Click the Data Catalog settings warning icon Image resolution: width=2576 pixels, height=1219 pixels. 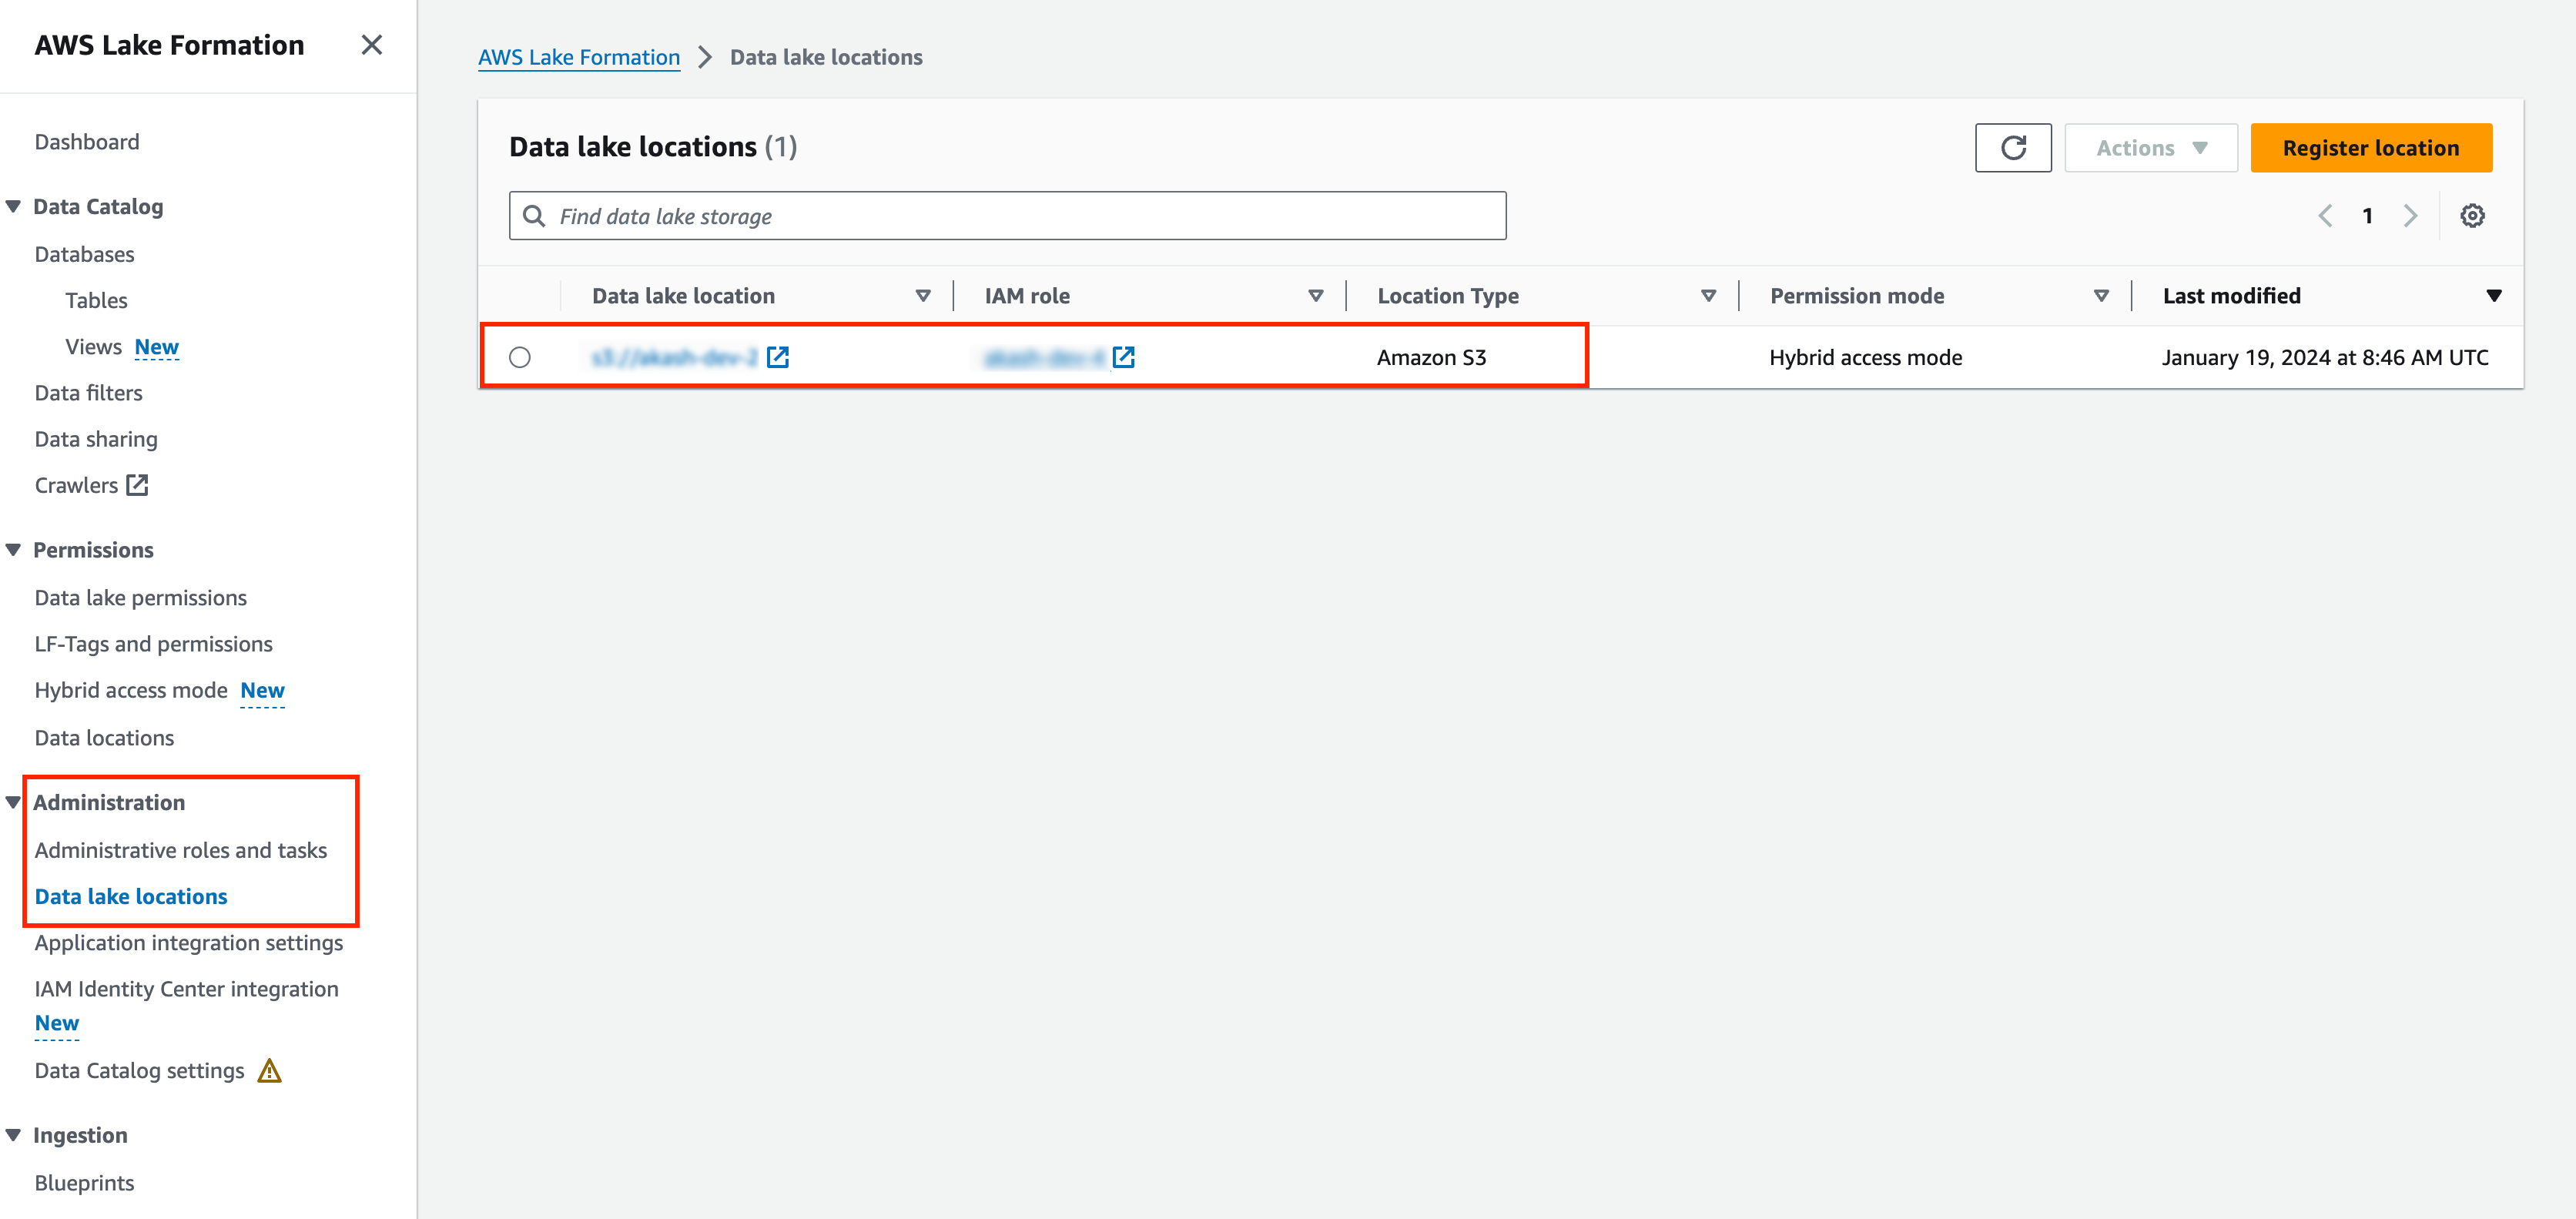pyautogui.click(x=269, y=1071)
